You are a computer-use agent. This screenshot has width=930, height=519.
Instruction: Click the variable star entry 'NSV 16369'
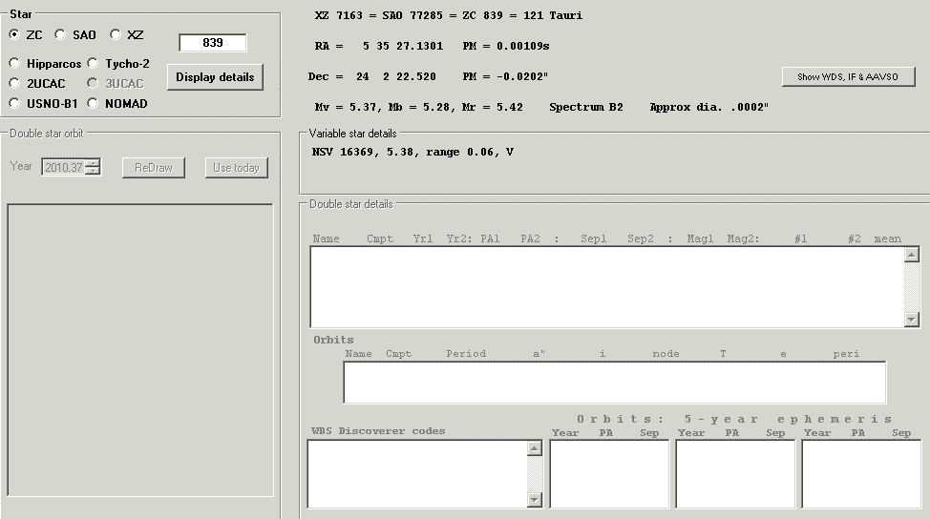point(342,153)
